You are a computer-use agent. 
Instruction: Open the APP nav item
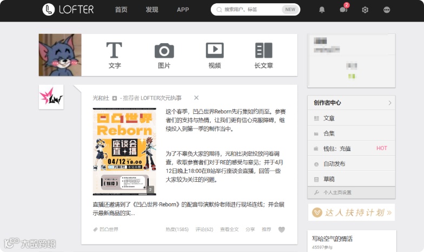183,10
